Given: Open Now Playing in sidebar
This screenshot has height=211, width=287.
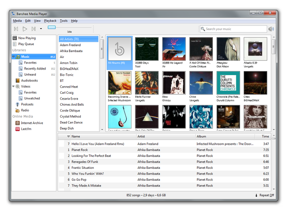Looking at the screenshot, I should pyautogui.click(x=34, y=38).
